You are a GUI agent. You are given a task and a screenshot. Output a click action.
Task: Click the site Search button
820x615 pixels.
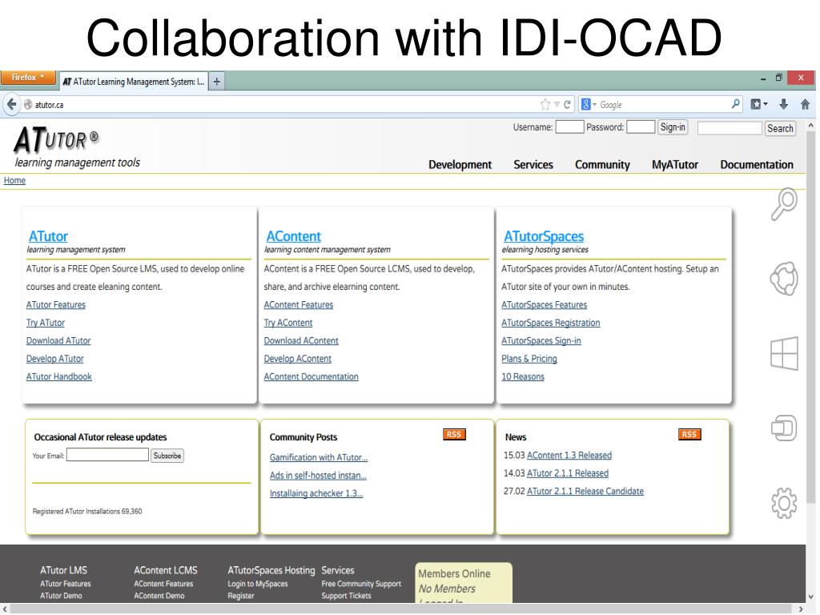780,128
